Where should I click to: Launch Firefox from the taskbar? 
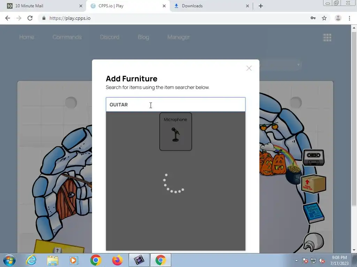point(117,260)
